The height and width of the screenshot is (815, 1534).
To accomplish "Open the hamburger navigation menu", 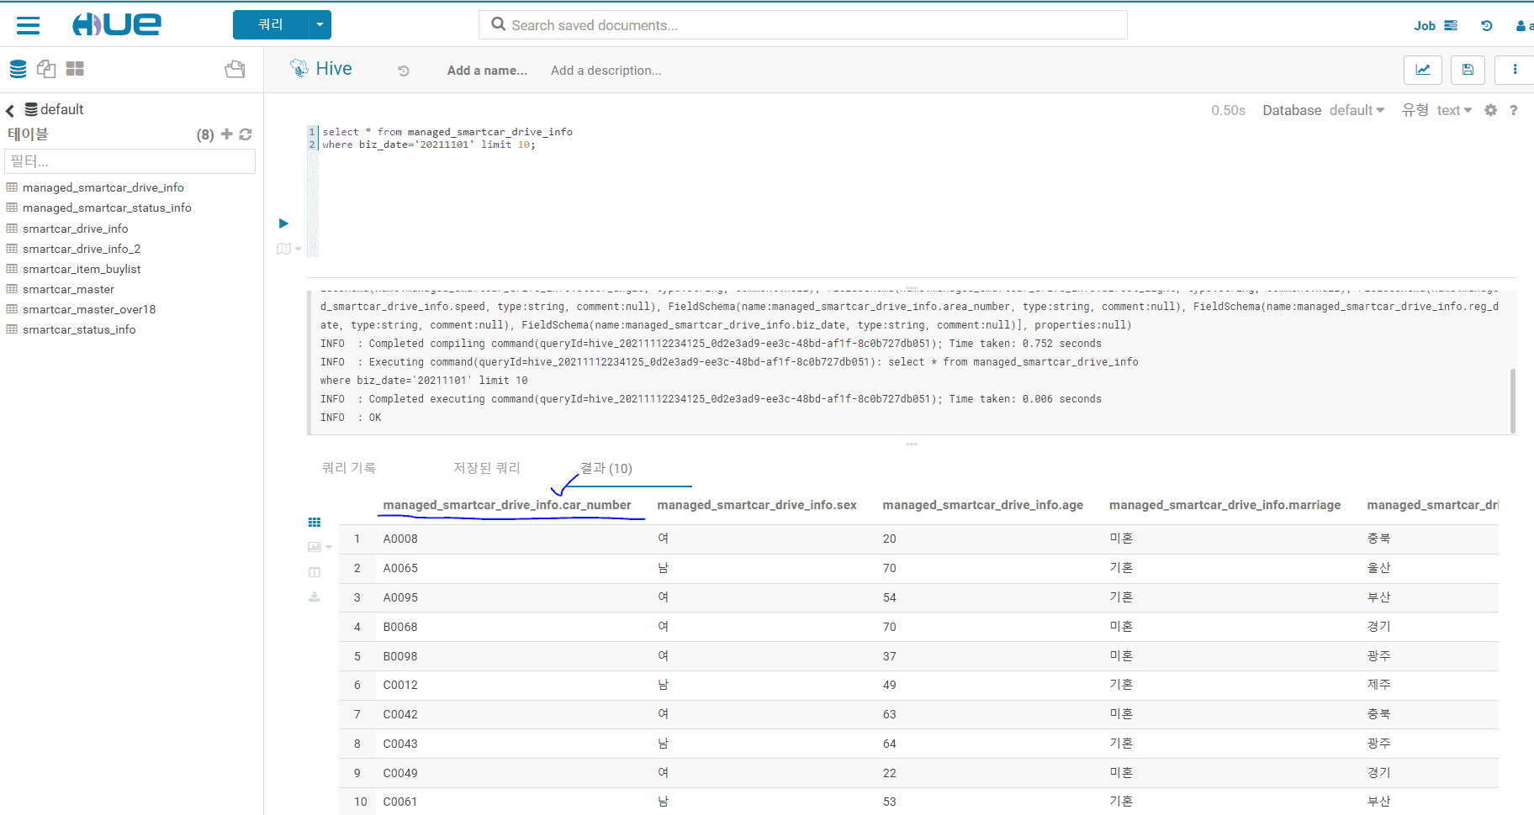I will [28, 25].
